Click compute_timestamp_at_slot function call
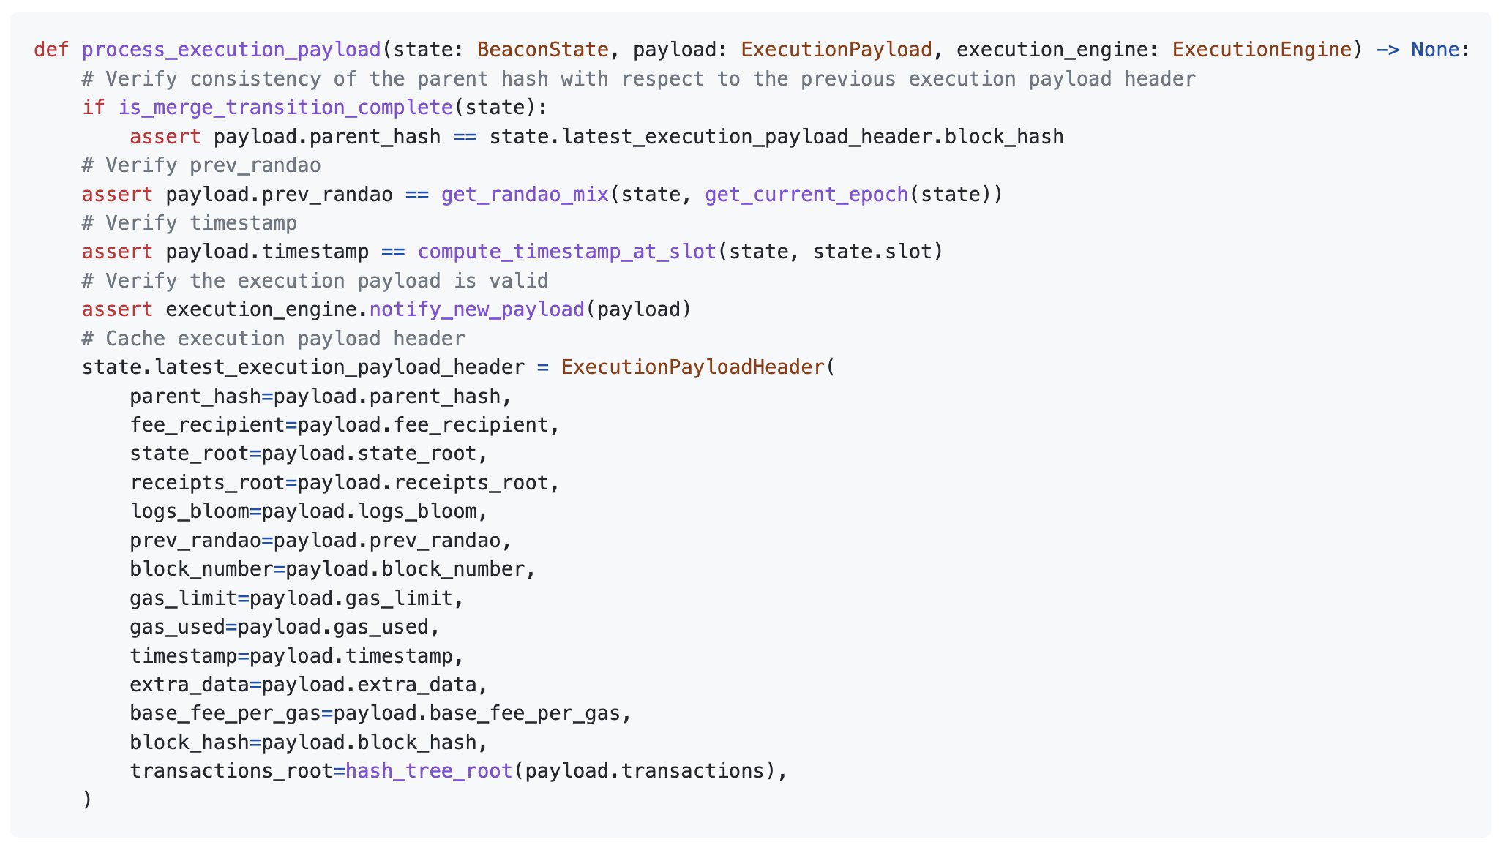The height and width of the screenshot is (853, 1509). [x=566, y=252]
